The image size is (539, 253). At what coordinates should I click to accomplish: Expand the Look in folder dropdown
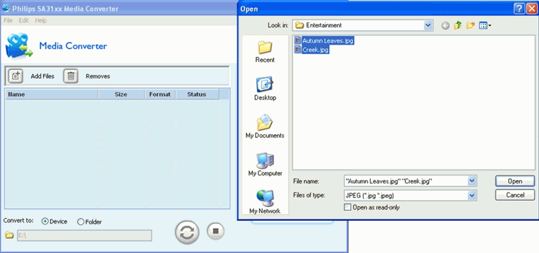click(428, 25)
